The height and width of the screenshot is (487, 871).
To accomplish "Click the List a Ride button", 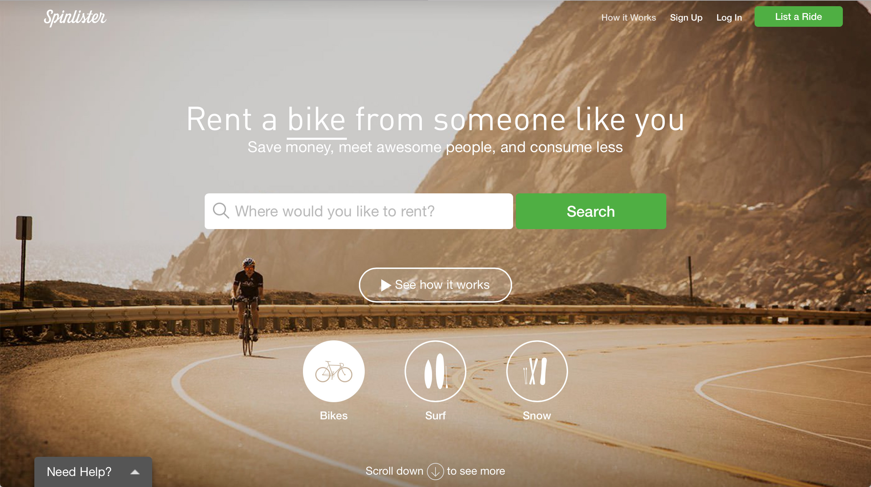I will (798, 16).
